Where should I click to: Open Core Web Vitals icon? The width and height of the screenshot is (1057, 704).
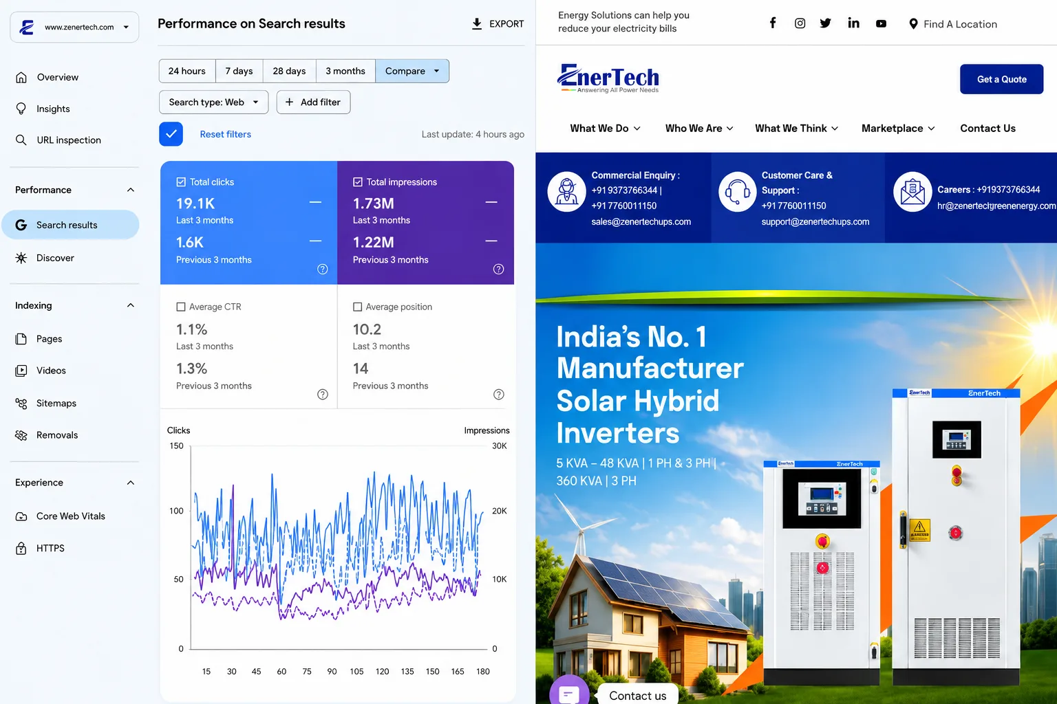(x=21, y=516)
